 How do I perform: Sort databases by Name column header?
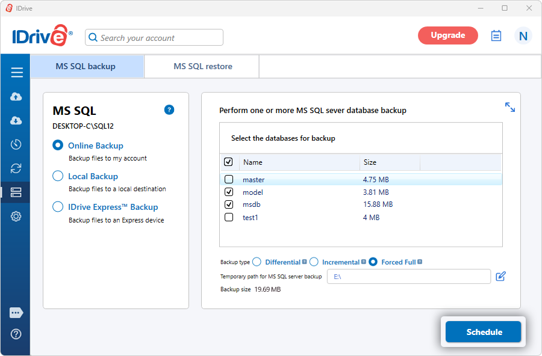[x=299, y=162]
